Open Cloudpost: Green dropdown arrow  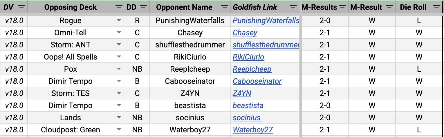(x=119, y=130)
